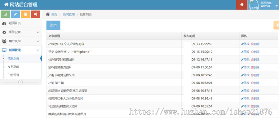This screenshot has width=279, height=138.
Task: Click the orange users shortcut button
Action: 25,14
